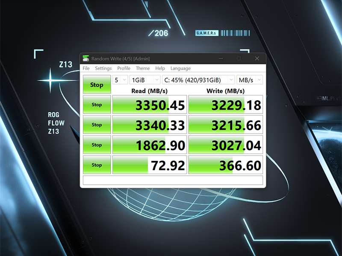Open the Language menu
This screenshot has width=342, height=256.
[180, 68]
